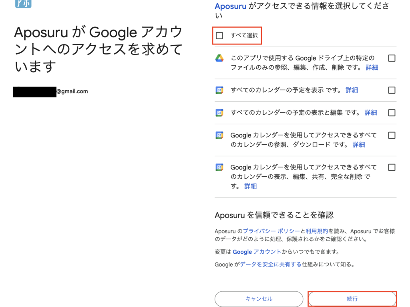The image size is (410, 307).
Task: Click calendar icon beside 完全な削除 permission
Action: click(219, 167)
